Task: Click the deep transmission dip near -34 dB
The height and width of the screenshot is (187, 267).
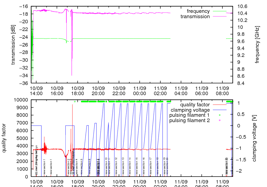Action: pyautogui.click(x=72, y=75)
